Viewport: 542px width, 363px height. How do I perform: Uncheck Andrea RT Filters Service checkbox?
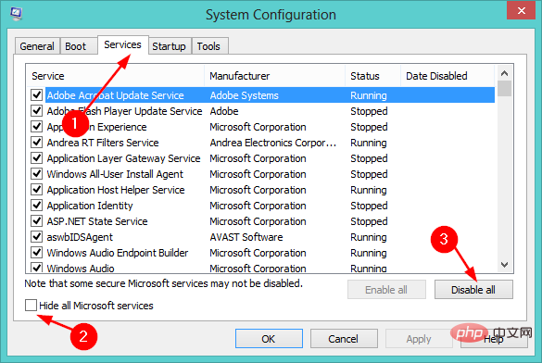(x=37, y=143)
